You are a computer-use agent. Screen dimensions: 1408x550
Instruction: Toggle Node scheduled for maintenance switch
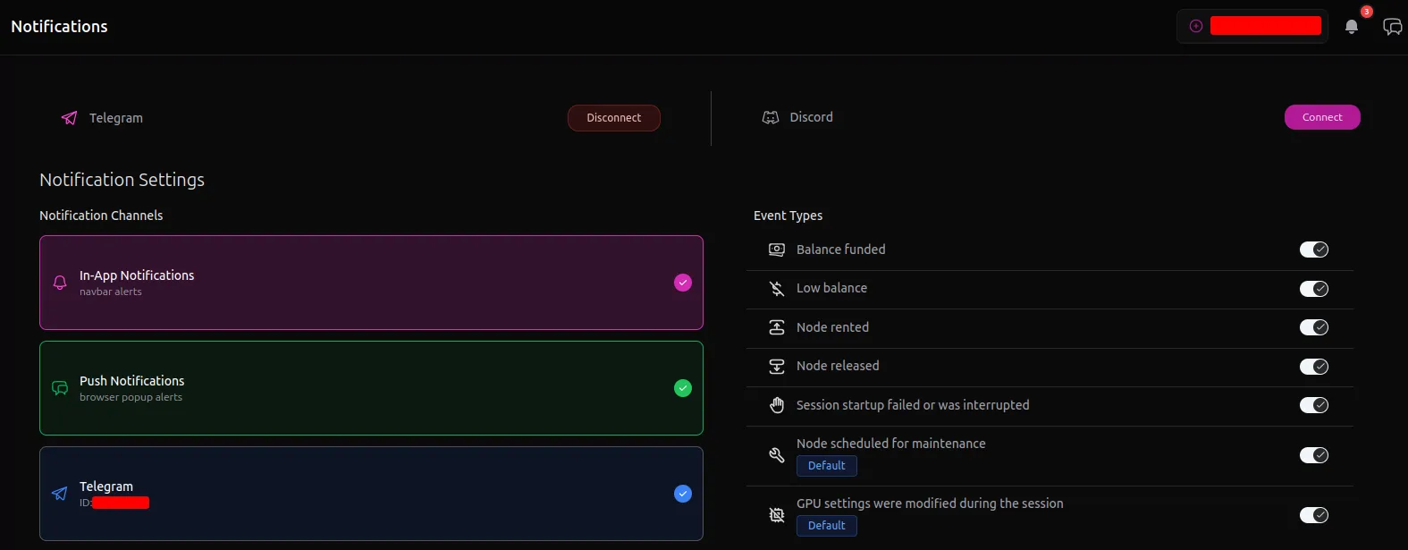point(1314,455)
